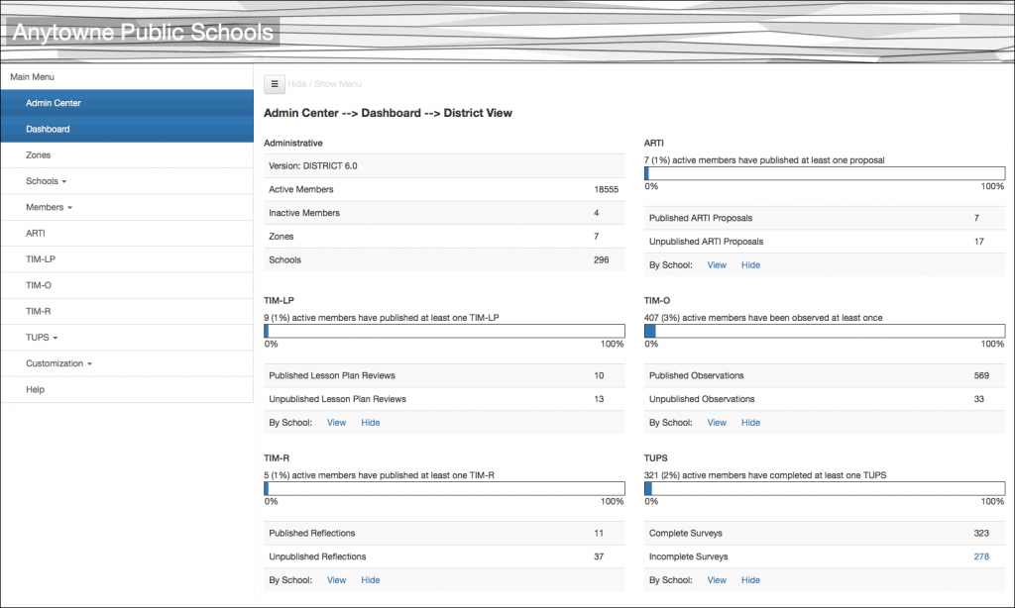Select Dashboard in the sidebar

click(48, 129)
